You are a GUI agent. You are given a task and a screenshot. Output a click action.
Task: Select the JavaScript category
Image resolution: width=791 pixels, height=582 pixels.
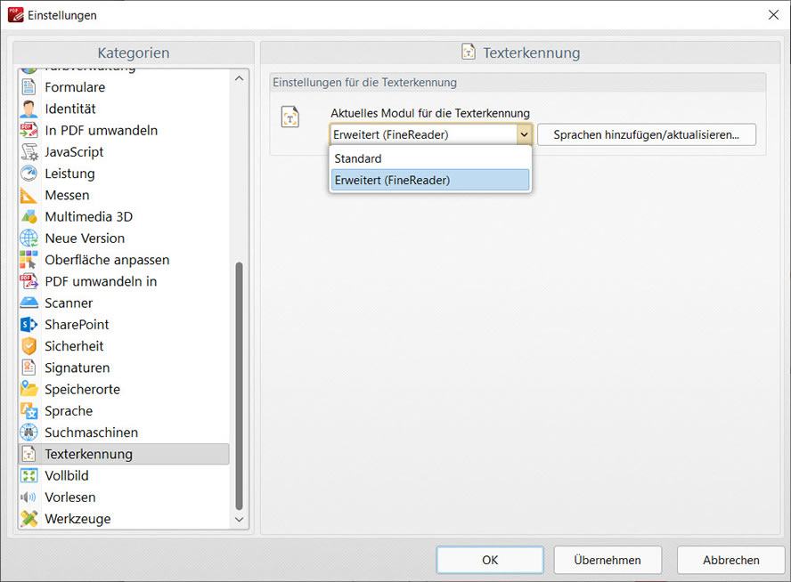124,151
